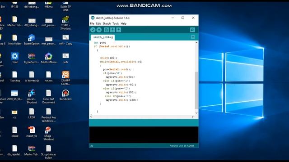Click the Upload sketch arrow icon
The width and height of the screenshot is (289, 162).
coord(99,30)
